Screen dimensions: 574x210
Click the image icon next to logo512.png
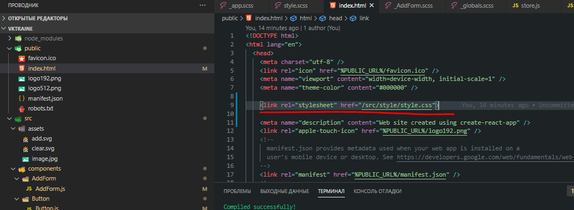tap(21, 89)
